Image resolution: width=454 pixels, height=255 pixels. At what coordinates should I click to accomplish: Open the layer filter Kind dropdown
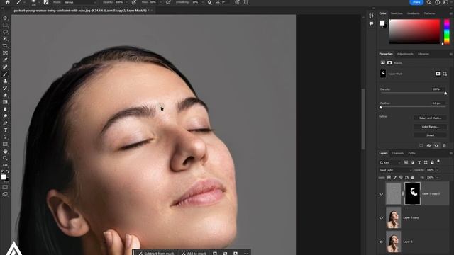click(390, 162)
